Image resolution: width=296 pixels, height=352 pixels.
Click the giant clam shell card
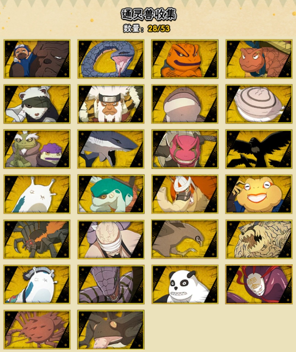(259, 104)
